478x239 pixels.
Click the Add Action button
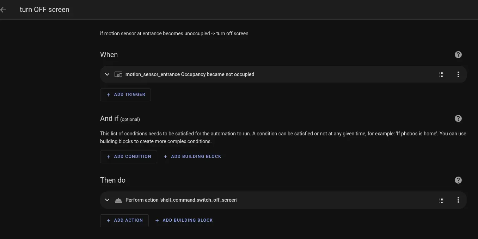[x=124, y=221]
